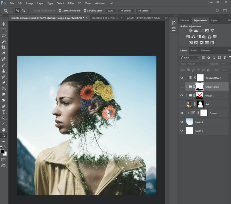Hide the Gradient Map 1 layer

pyautogui.click(x=182, y=78)
